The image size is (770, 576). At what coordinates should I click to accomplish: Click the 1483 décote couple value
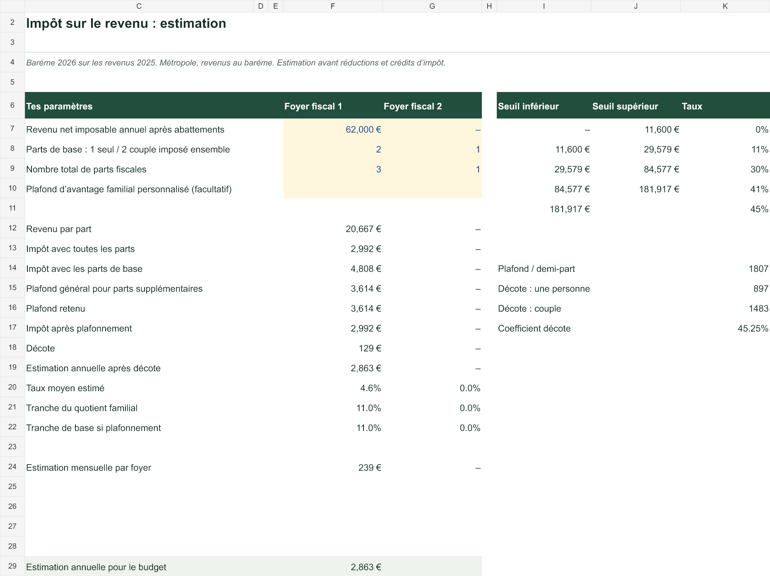point(758,309)
